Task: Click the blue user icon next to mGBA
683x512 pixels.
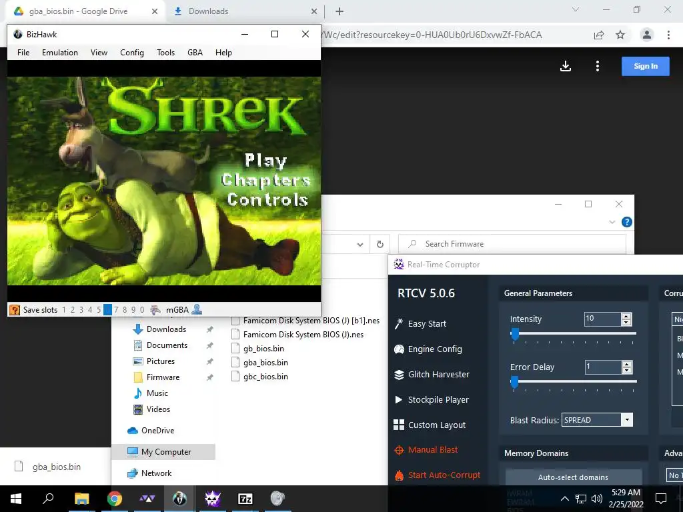Action: pyautogui.click(x=197, y=309)
